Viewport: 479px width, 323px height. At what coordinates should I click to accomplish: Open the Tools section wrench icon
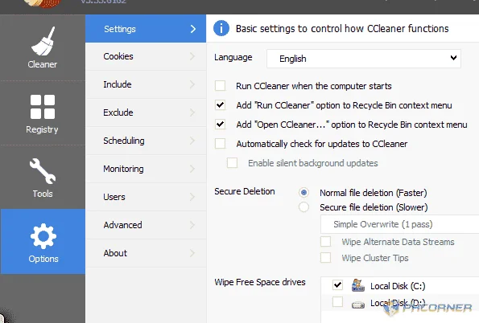coord(43,171)
